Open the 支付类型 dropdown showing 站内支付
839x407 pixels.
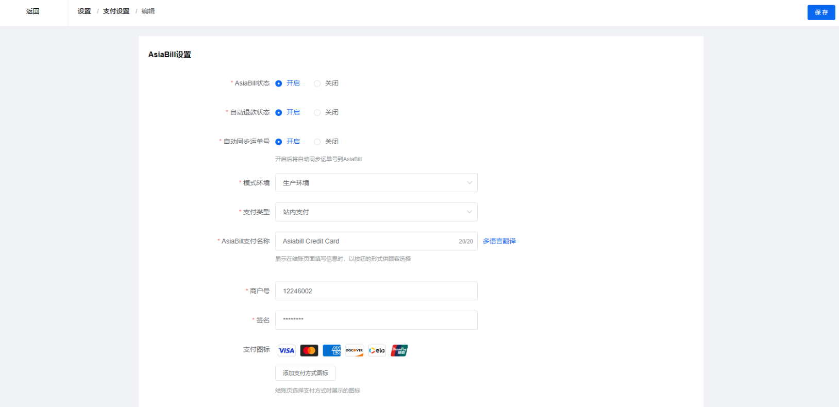point(376,212)
